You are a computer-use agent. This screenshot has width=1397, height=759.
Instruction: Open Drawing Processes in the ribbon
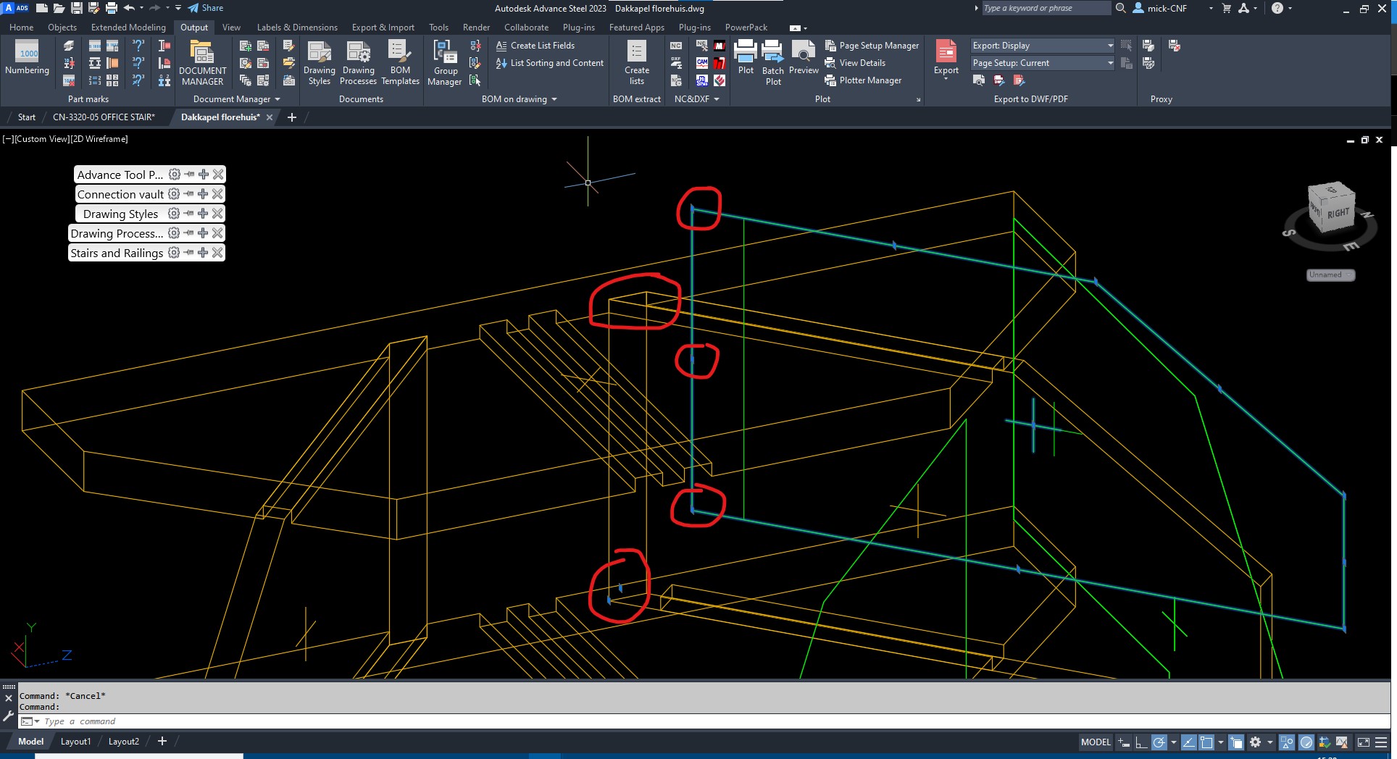pos(358,64)
